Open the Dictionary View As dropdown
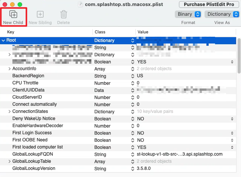Viewport: 241px width, 177px height. point(222,14)
